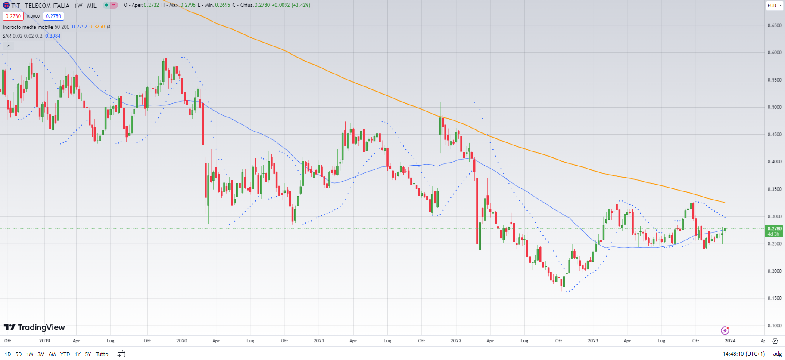Click the 0.1000 price axis label
The height and width of the screenshot is (360, 785).
coord(774,326)
